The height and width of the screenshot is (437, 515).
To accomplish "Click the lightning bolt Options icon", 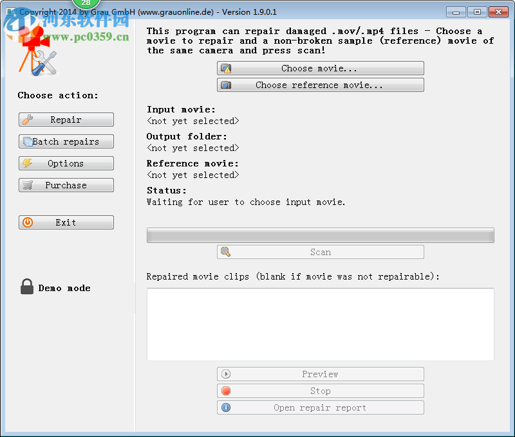I will [28, 163].
